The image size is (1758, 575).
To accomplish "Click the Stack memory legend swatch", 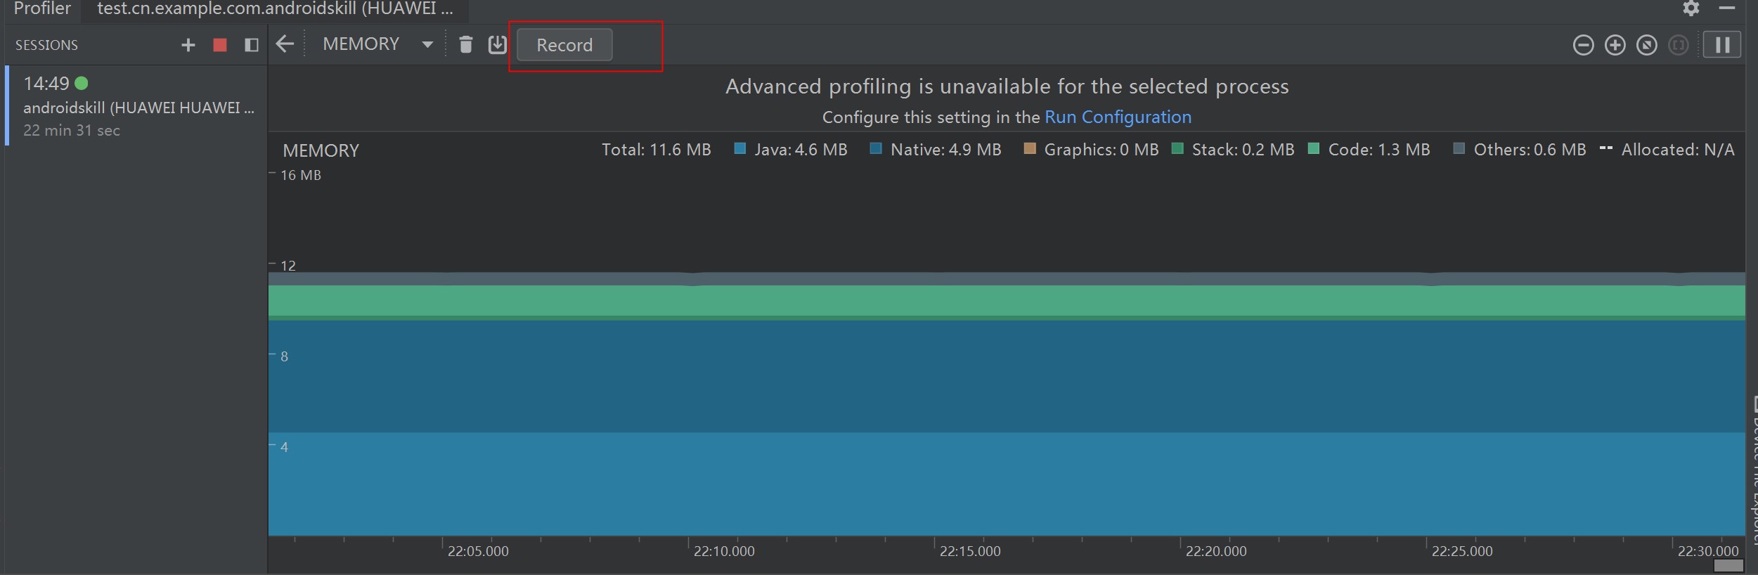I will [x=1177, y=148].
